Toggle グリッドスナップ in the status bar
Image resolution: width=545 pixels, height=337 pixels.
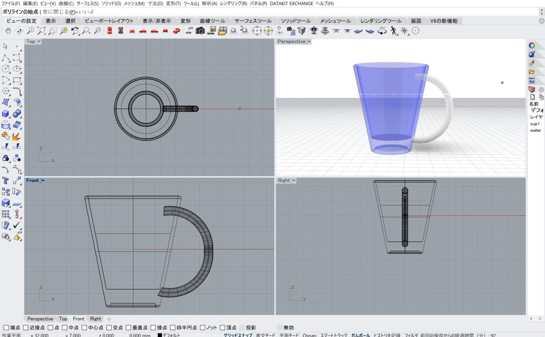(x=237, y=335)
